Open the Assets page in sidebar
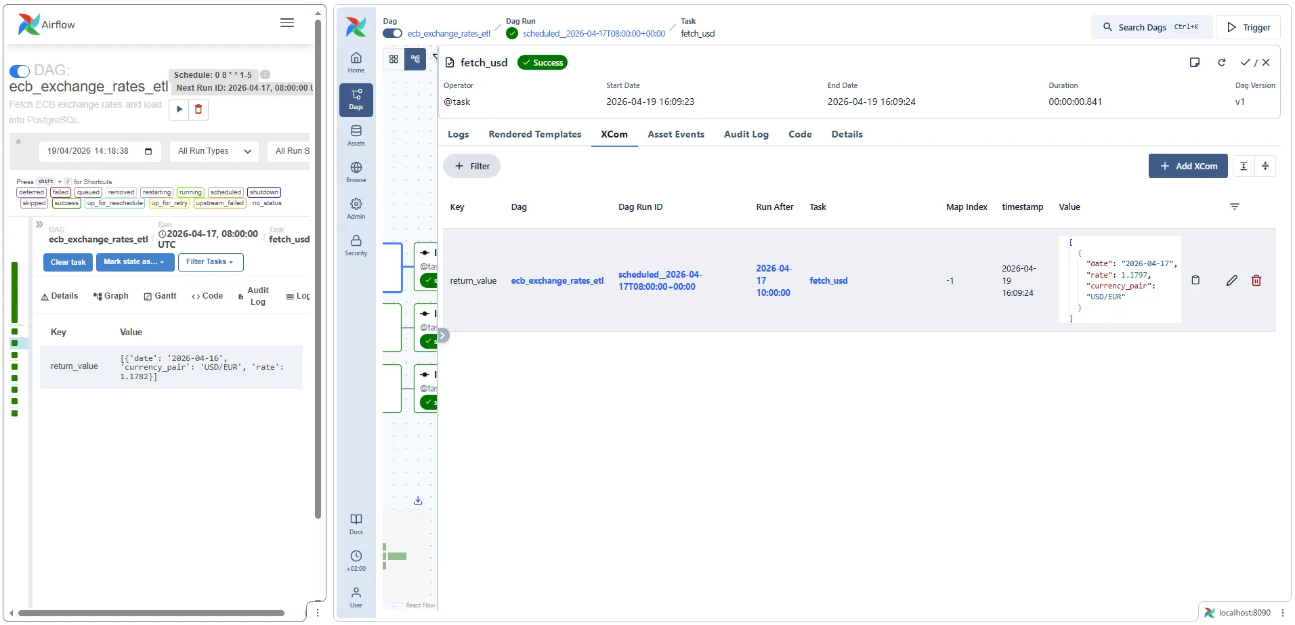Screen dimensions: 1295x625 coord(356,135)
